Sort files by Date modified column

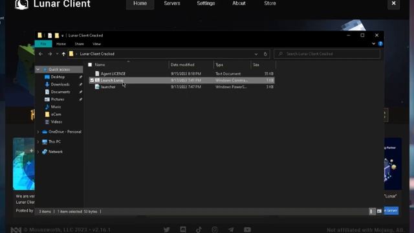pyautogui.click(x=182, y=65)
